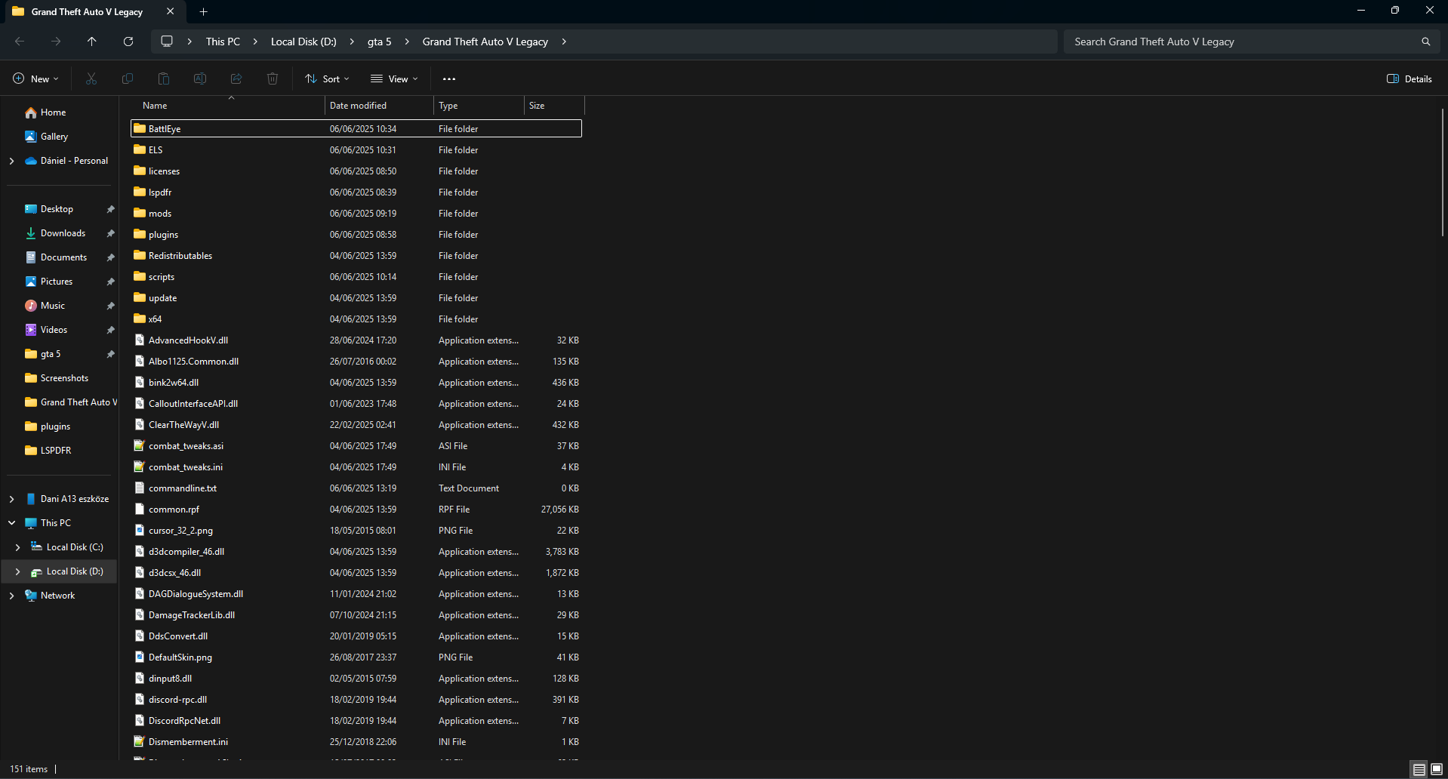Select the discord-rpc.dll file
The image size is (1448, 779).
(x=356, y=699)
